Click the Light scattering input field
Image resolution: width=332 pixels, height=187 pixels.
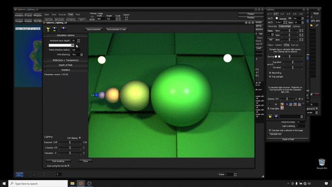coord(300,126)
